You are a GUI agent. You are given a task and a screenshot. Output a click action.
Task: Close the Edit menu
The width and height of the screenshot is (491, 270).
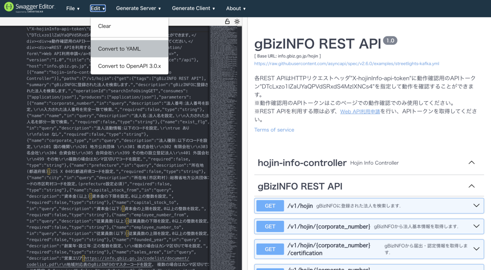(x=98, y=8)
